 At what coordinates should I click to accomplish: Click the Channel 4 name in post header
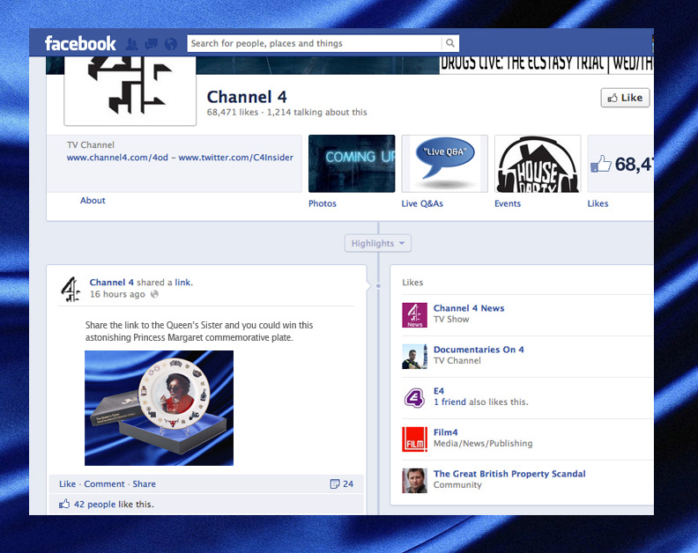coord(111,282)
